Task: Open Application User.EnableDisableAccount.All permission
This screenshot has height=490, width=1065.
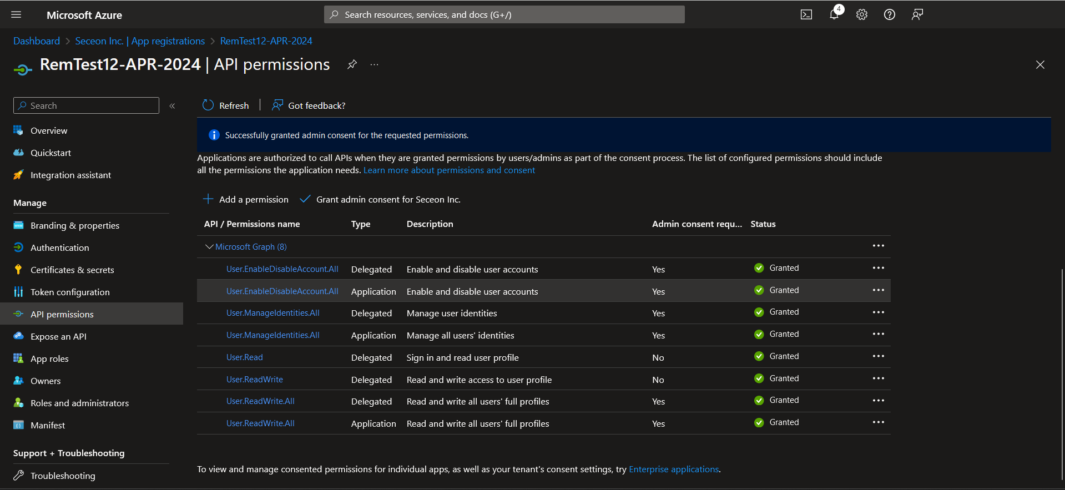Action: click(282, 291)
